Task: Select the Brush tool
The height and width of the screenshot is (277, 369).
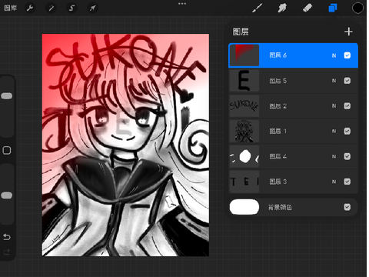Action: [x=257, y=8]
